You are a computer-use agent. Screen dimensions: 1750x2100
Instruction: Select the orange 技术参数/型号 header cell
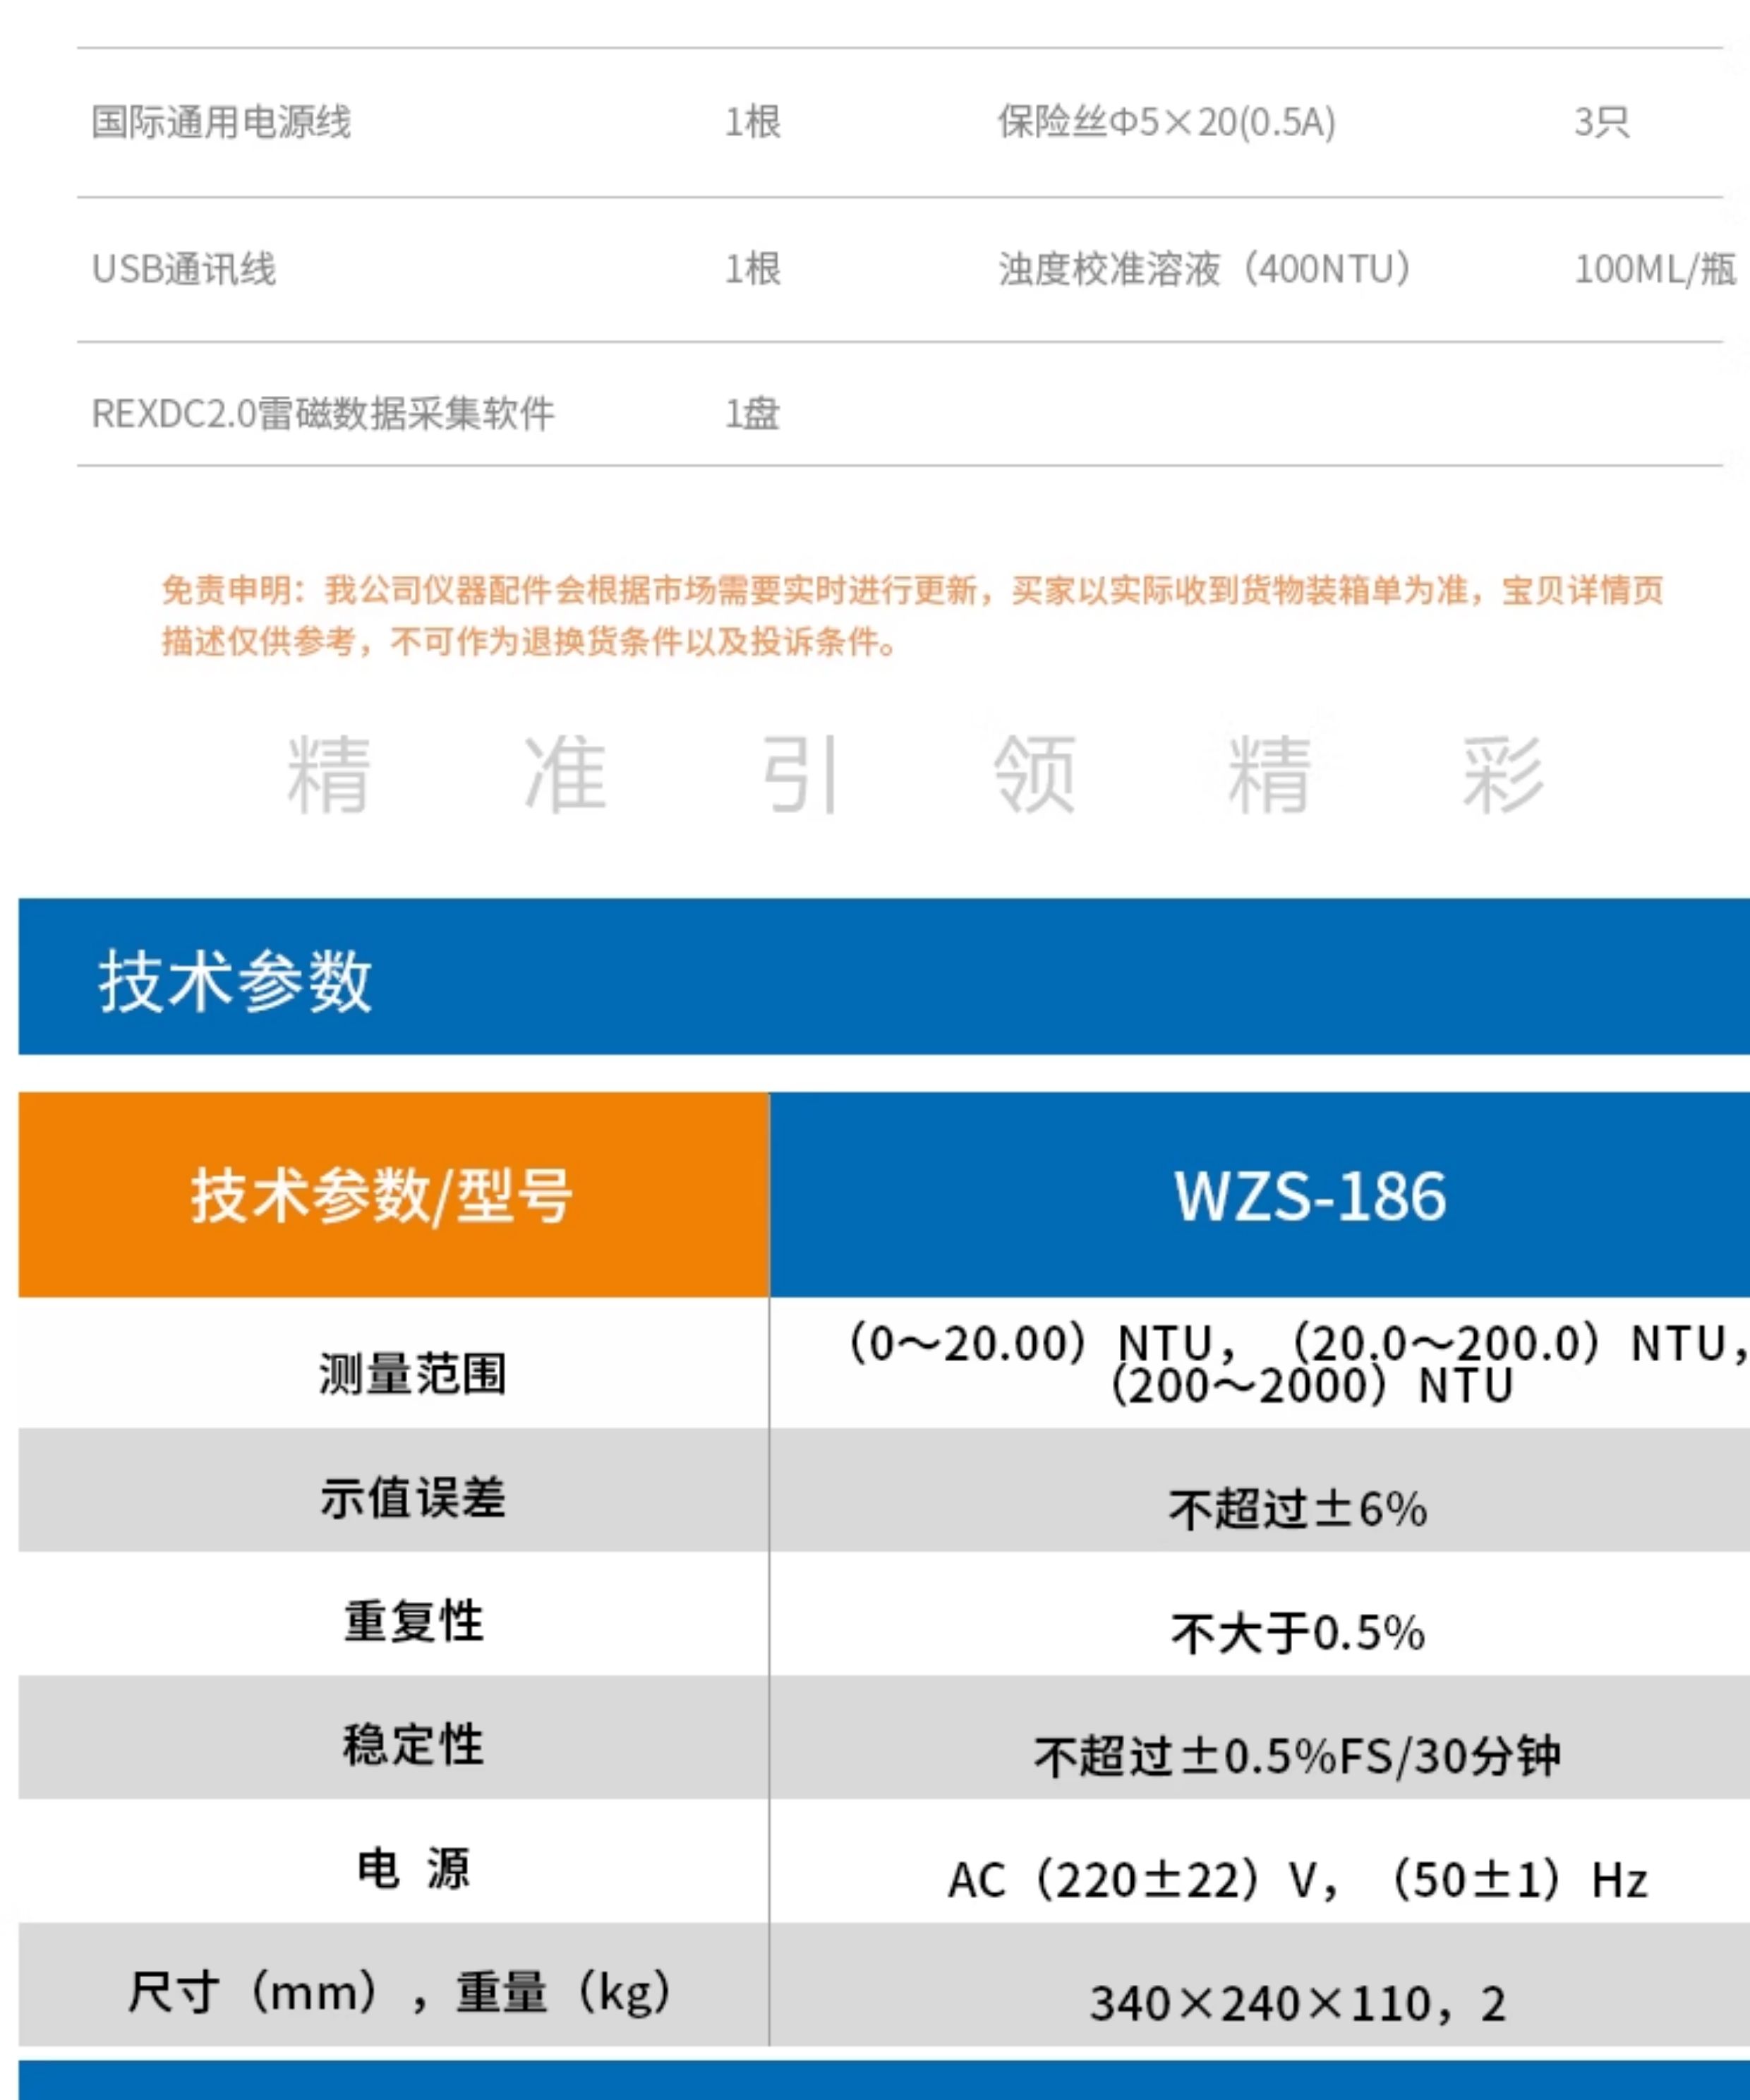point(394,1195)
